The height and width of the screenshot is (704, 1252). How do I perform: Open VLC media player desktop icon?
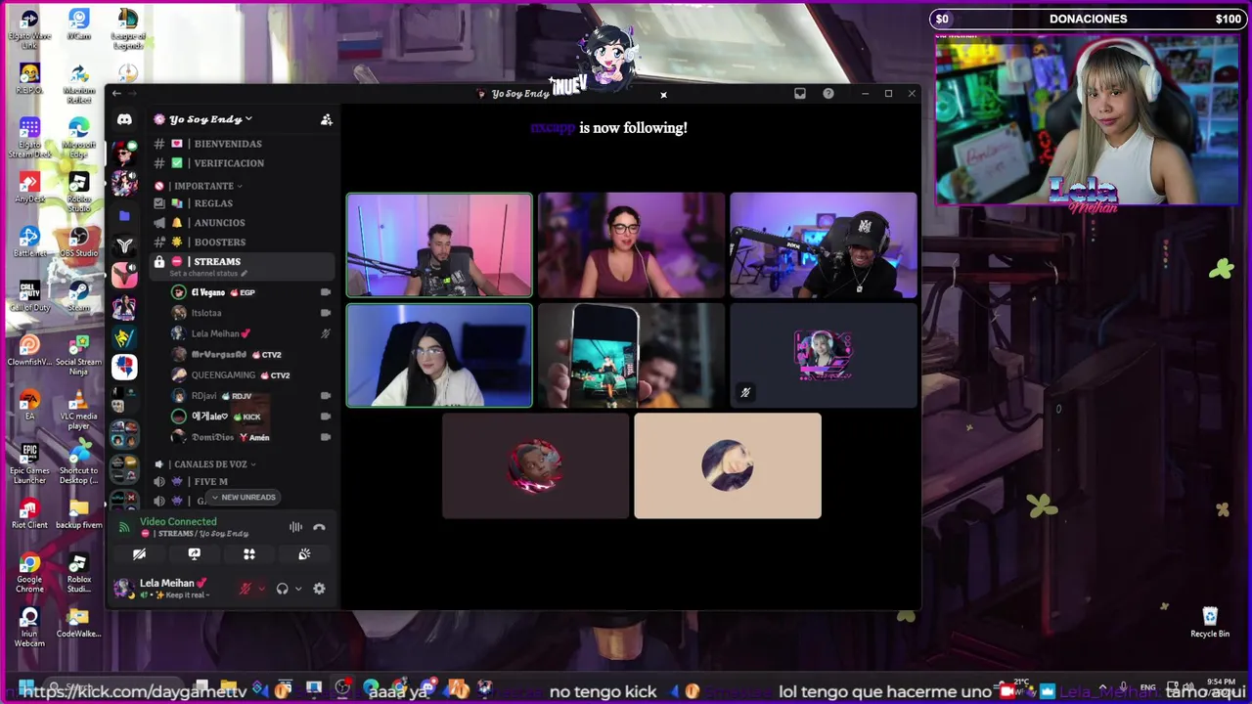coord(79,408)
